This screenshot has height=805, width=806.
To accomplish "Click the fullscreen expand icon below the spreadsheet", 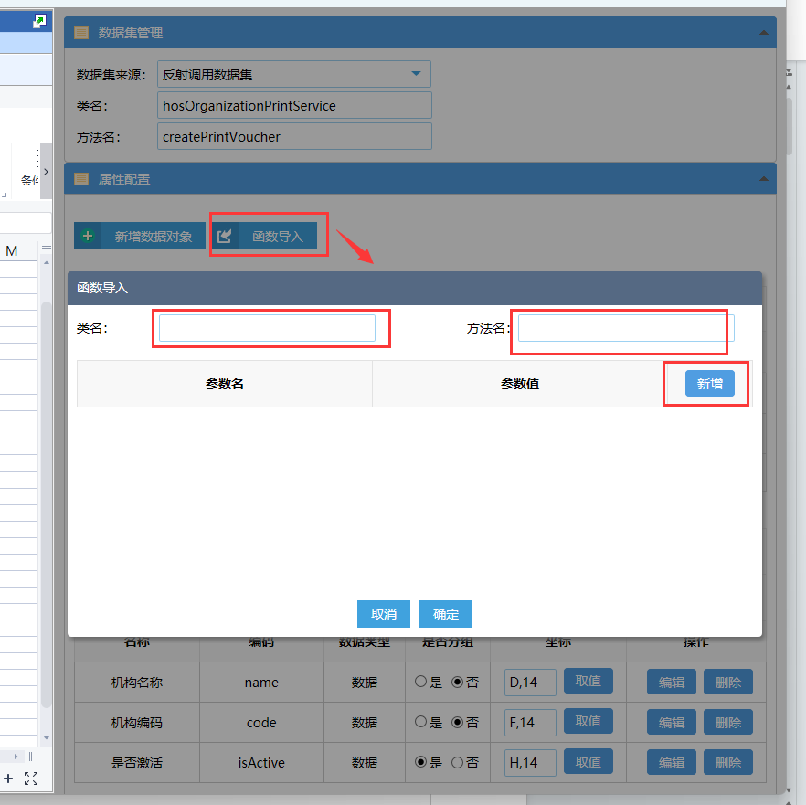I will [x=31, y=779].
